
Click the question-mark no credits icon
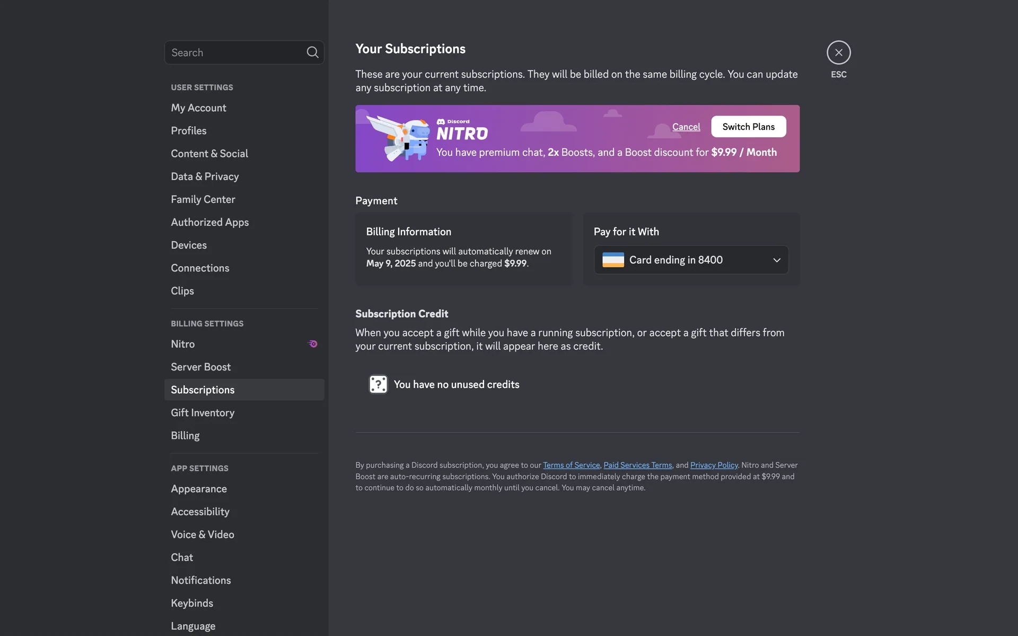(378, 384)
